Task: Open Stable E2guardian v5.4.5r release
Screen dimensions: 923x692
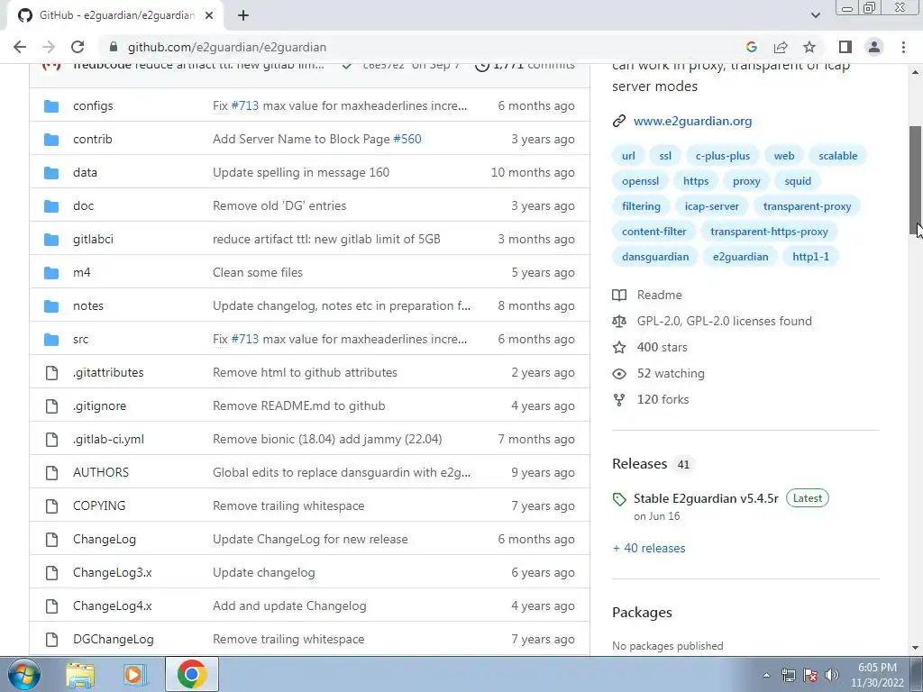Action: point(706,498)
